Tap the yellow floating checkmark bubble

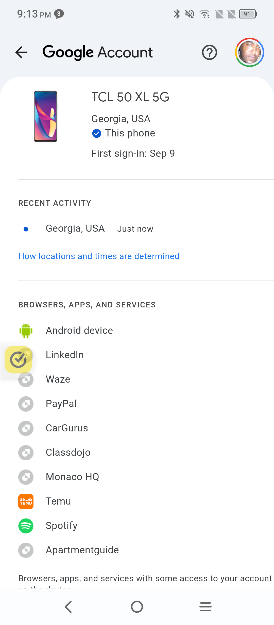tap(18, 360)
